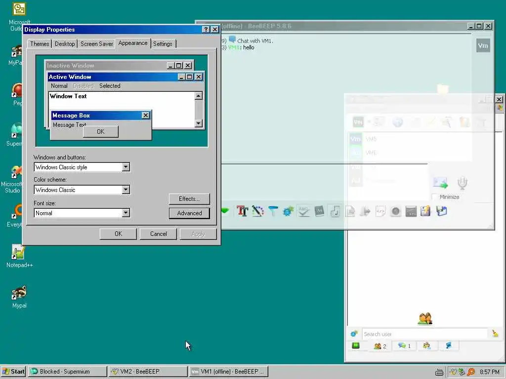Open the Windows Start button
The height and width of the screenshot is (379, 506).
[13, 372]
